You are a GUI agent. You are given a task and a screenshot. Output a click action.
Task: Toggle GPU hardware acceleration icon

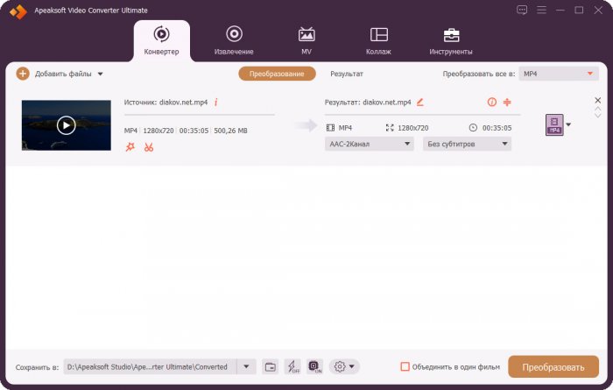pyautogui.click(x=314, y=367)
